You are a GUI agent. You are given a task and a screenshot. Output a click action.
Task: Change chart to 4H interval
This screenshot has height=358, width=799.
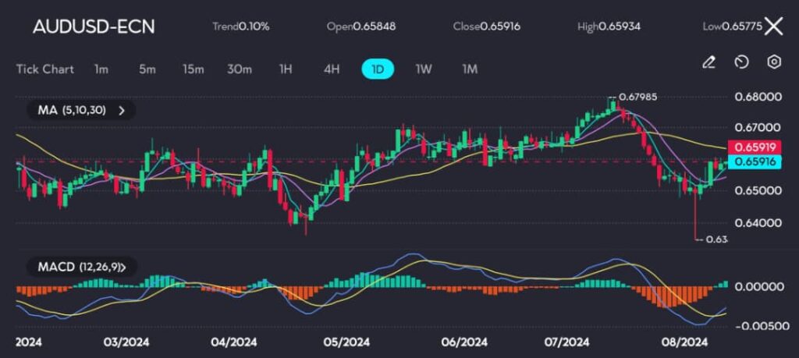(x=332, y=69)
